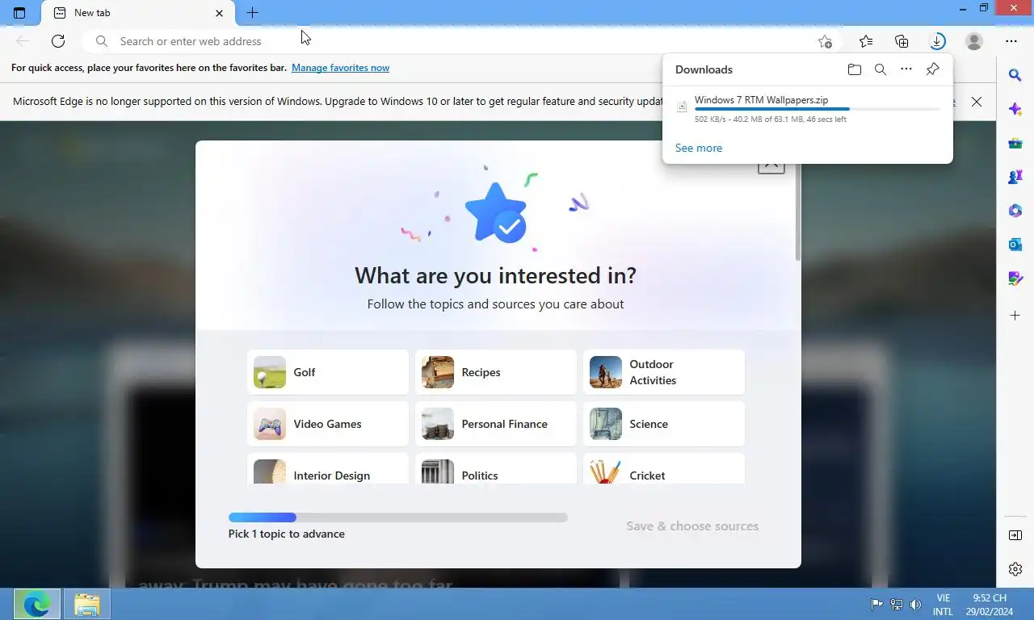Viewport: 1034px width, 620px height.
Task: Select the Recipes topic
Action: (x=496, y=372)
